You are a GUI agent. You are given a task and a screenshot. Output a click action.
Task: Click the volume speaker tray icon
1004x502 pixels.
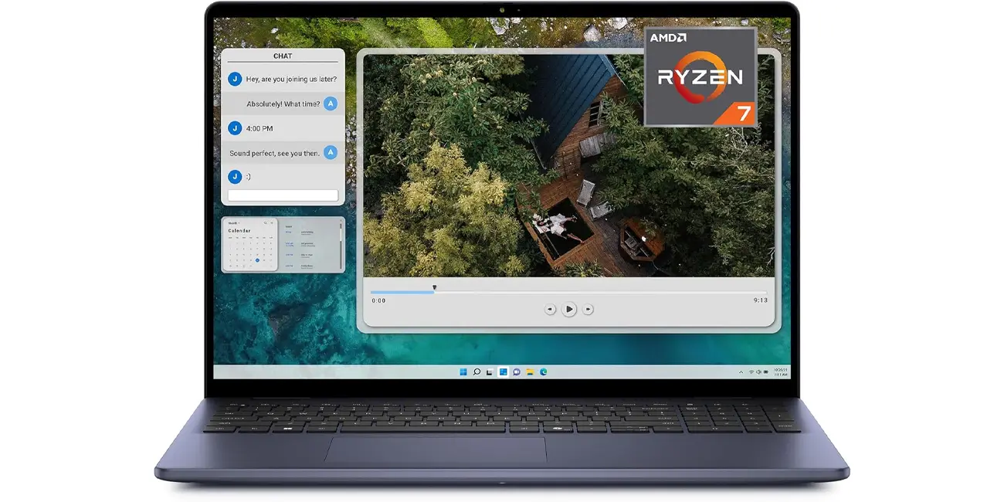(x=758, y=372)
